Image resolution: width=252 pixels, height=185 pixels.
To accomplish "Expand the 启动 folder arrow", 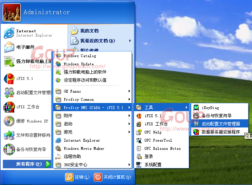I will tap(129, 124).
